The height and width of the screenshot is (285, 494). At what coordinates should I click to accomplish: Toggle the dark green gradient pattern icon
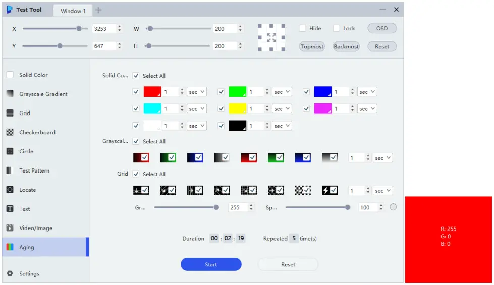point(168,157)
